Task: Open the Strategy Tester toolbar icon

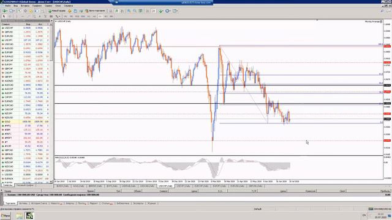Action: click(42, 11)
